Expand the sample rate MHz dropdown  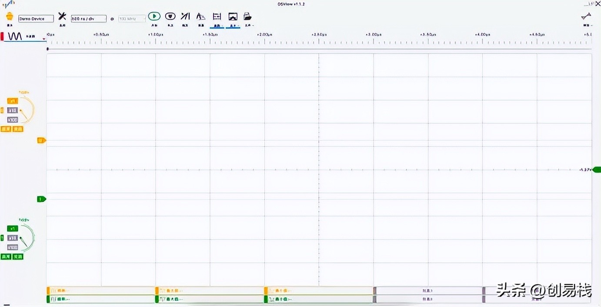point(131,19)
